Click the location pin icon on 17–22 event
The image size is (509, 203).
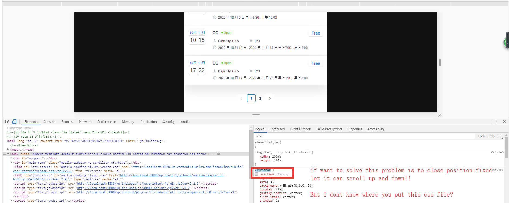251,71
